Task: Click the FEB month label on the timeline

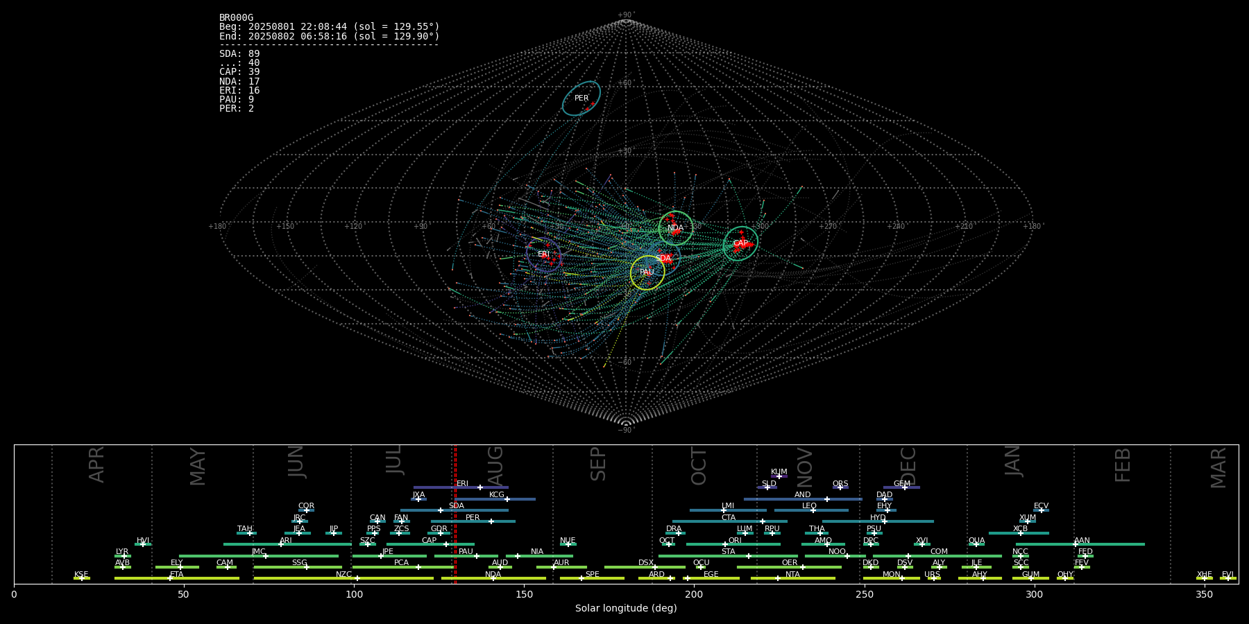Action: click(1123, 465)
